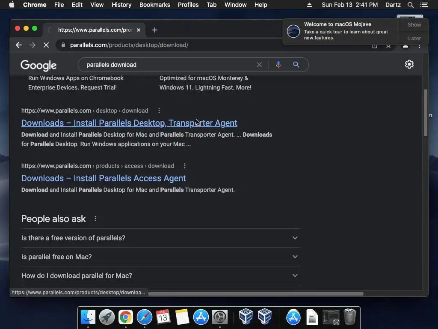Viewport: 438px width, 329px height.
Task: Open a new Chrome tab
Action: pos(155,30)
